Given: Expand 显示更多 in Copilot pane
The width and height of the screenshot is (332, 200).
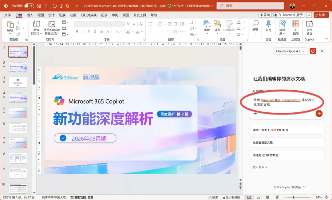Looking at the screenshot, I should (260, 167).
